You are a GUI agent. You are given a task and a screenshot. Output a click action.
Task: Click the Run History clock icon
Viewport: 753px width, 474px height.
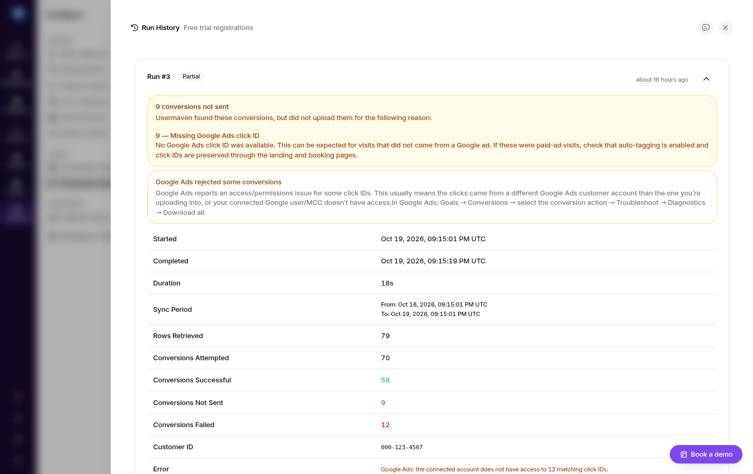tap(134, 28)
